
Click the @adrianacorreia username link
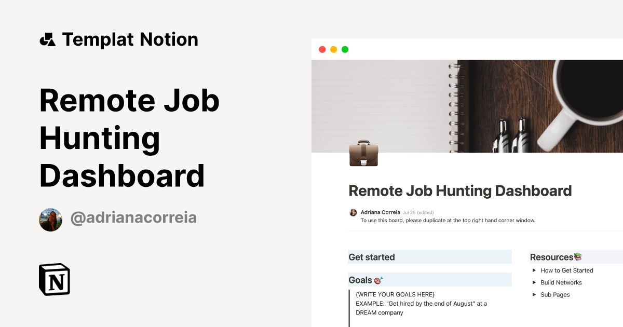click(133, 217)
